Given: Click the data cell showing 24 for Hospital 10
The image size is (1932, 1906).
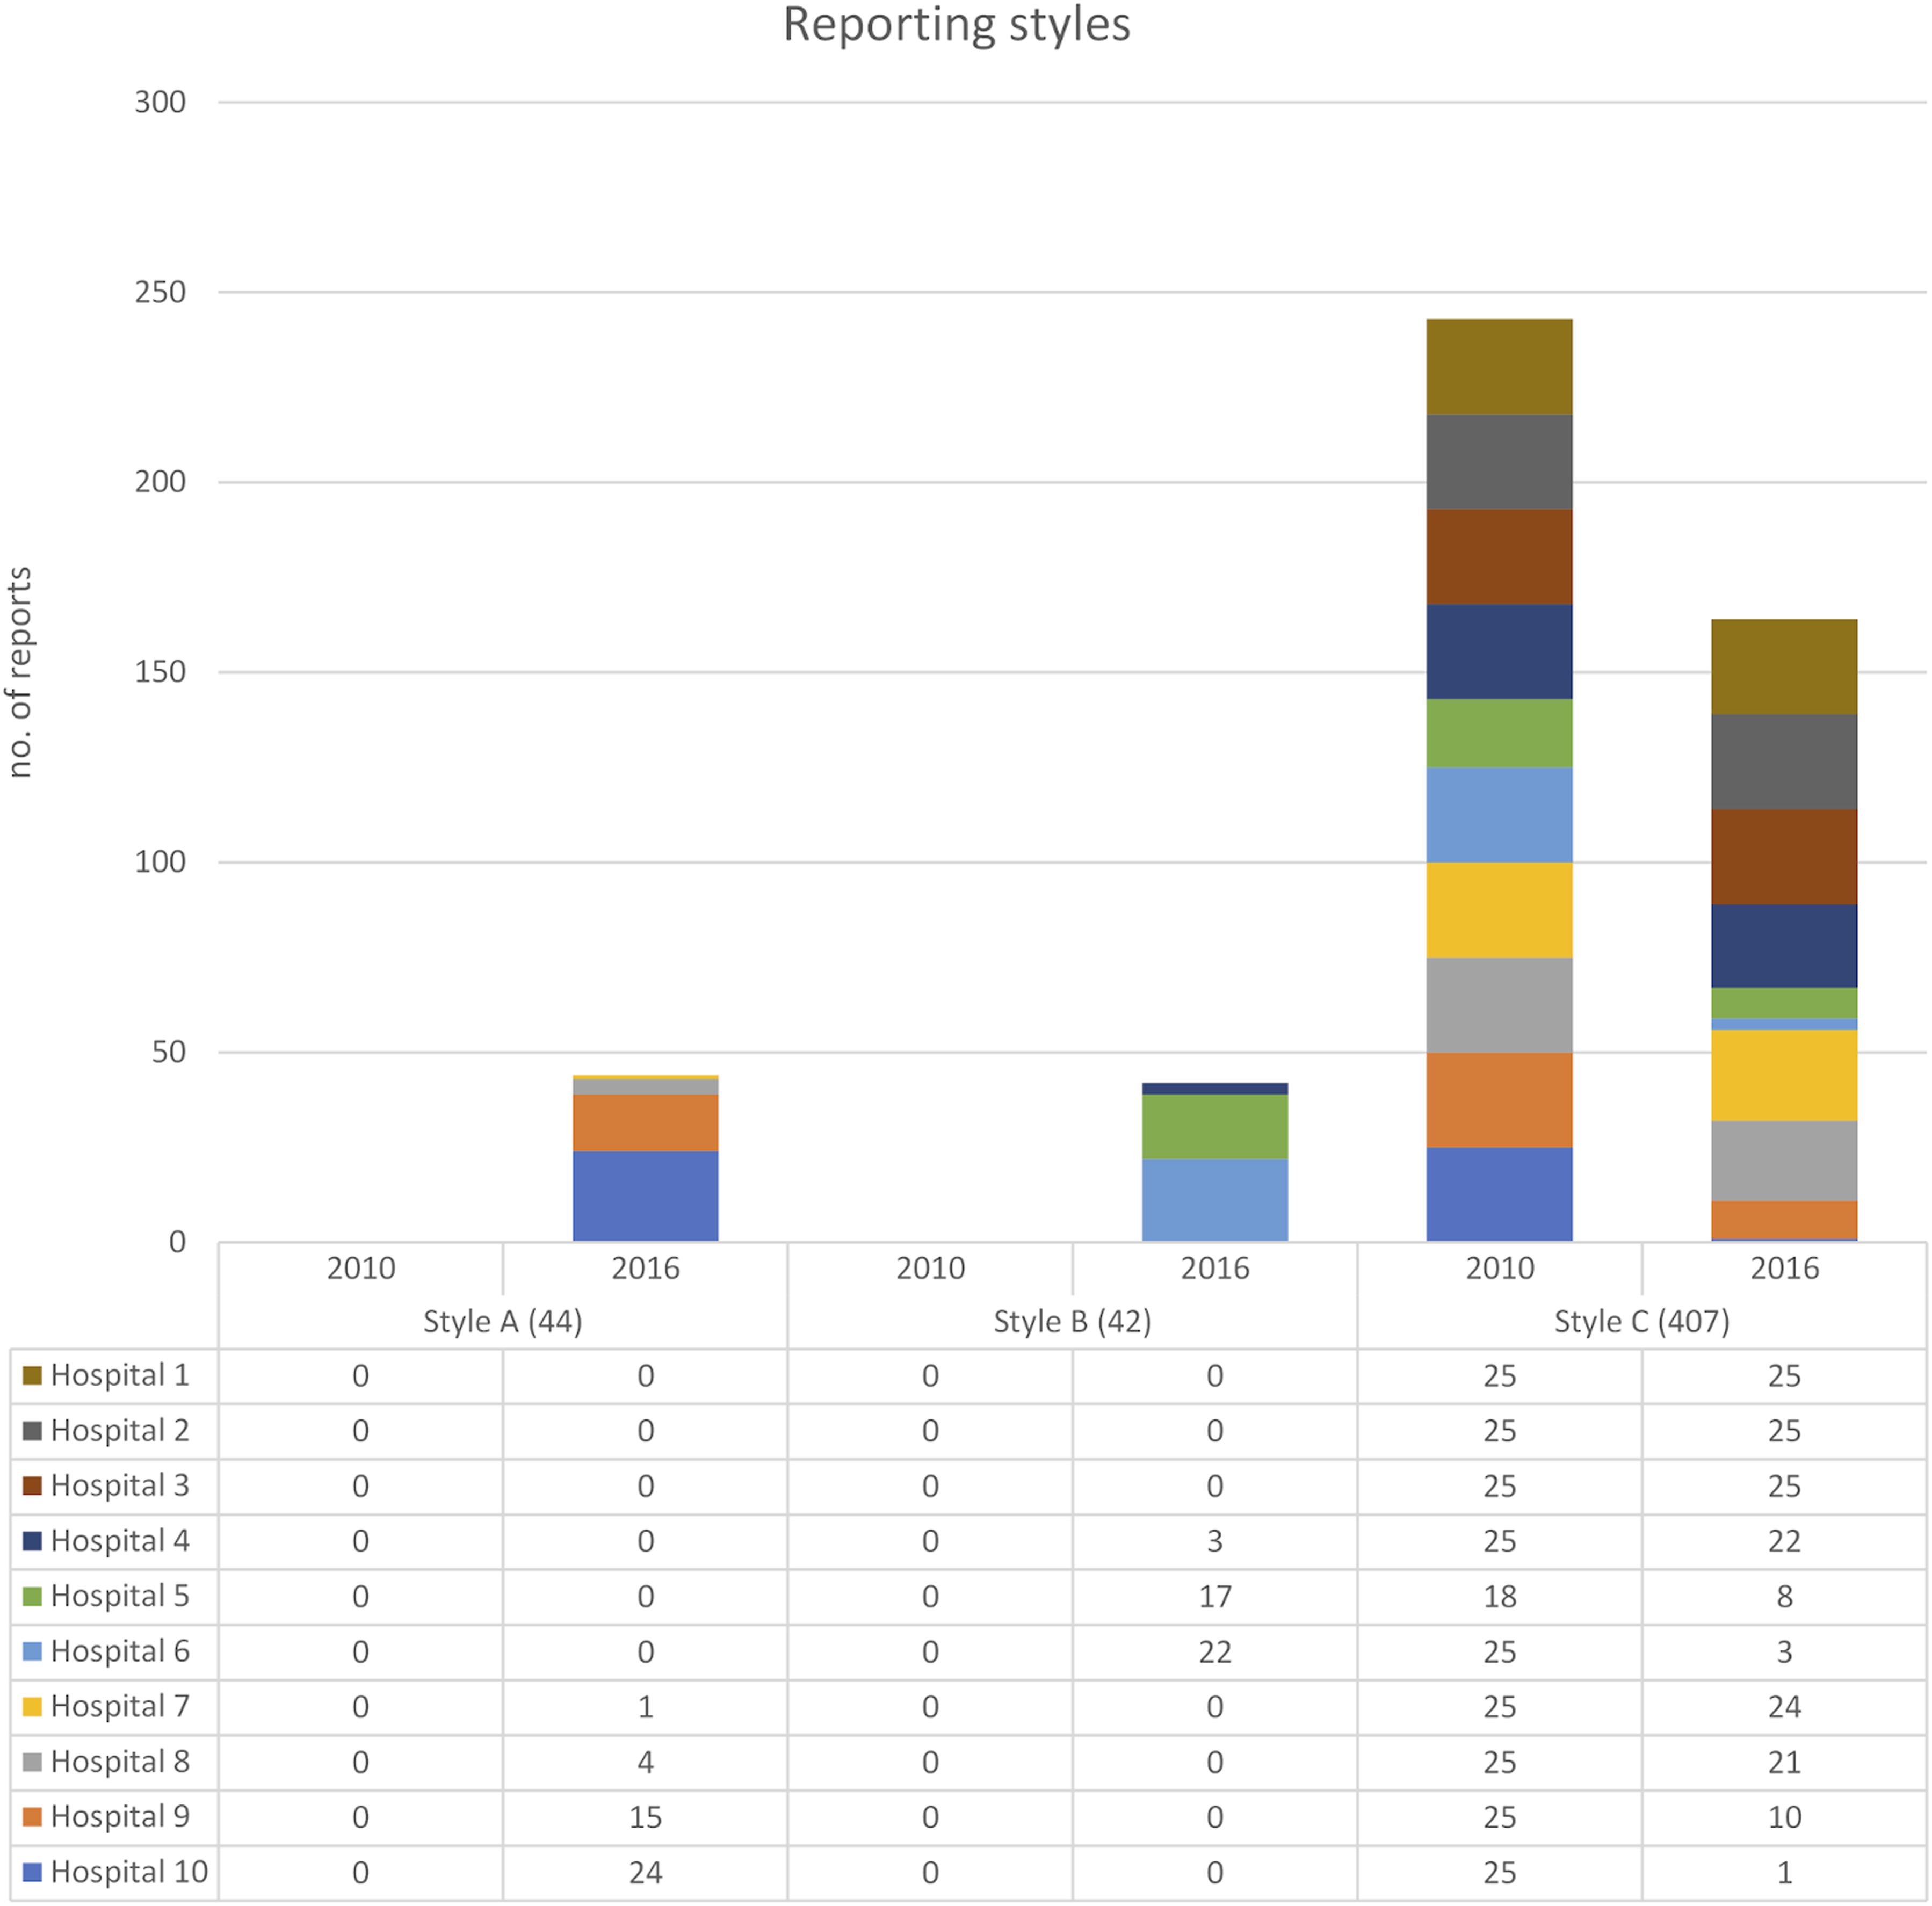Looking at the screenshot, I should (645, 1872).
